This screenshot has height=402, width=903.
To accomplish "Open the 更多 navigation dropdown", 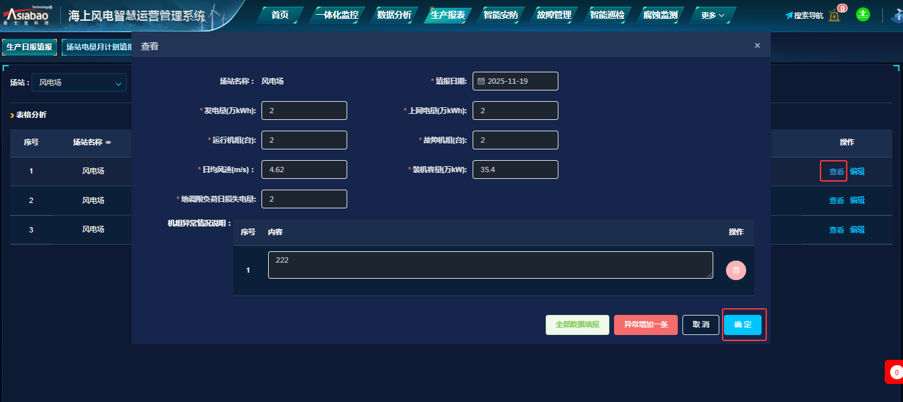I will pos(712,15).
